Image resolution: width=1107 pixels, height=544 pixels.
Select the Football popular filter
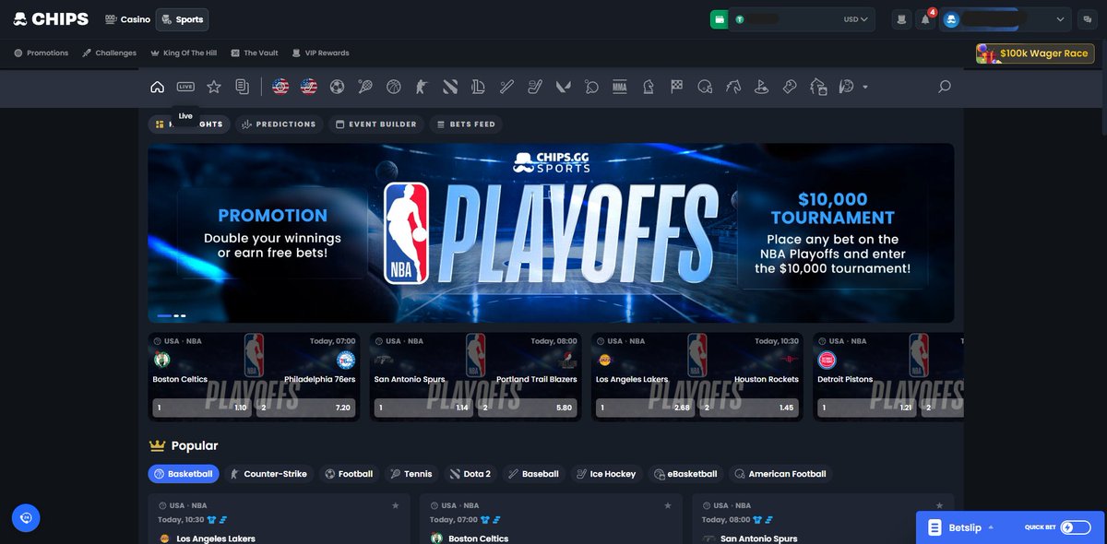pyautogui.click(x=349, y=474)
